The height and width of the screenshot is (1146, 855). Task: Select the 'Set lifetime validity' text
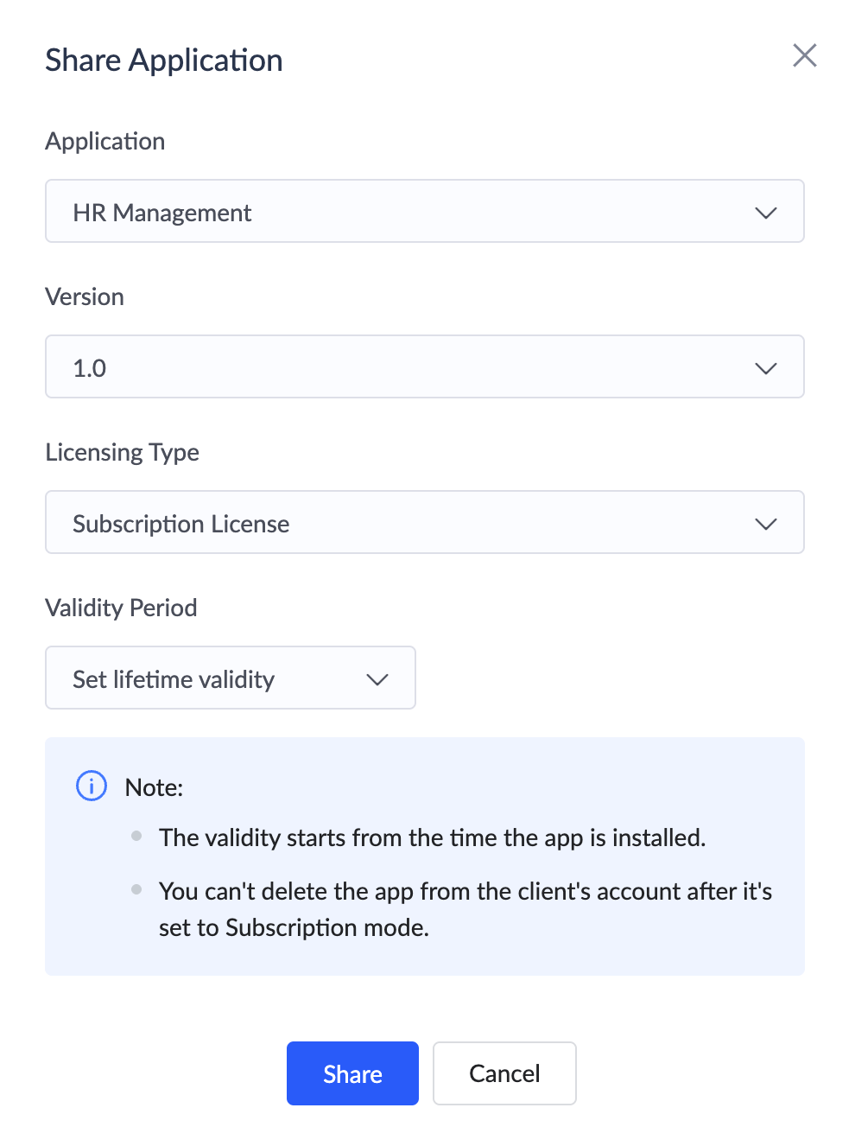174,679
